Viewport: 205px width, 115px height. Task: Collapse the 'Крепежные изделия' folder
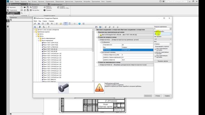[x=34, y=32]
